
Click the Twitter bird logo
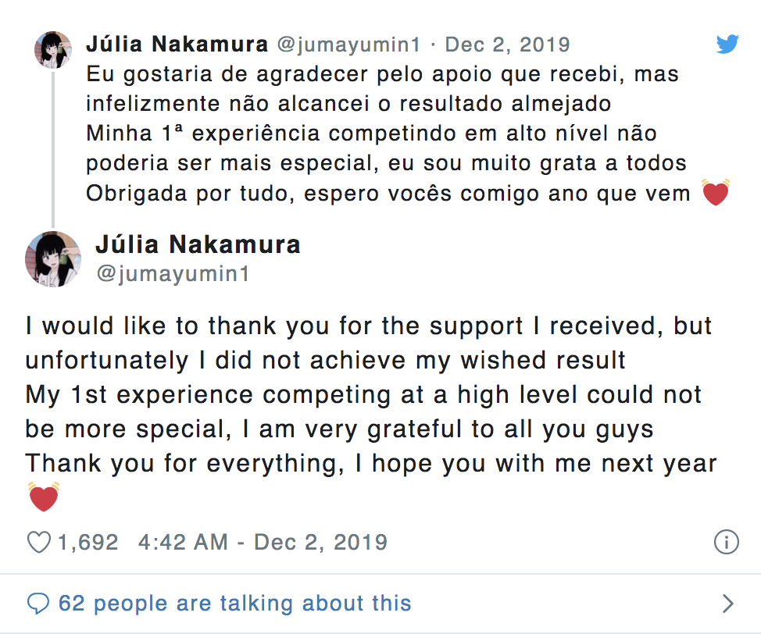(x=727, y=45)
